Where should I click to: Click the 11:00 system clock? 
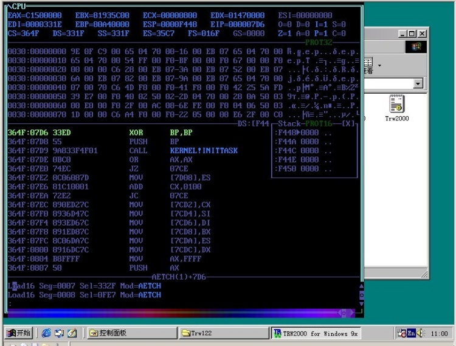[x=439, y=333]
